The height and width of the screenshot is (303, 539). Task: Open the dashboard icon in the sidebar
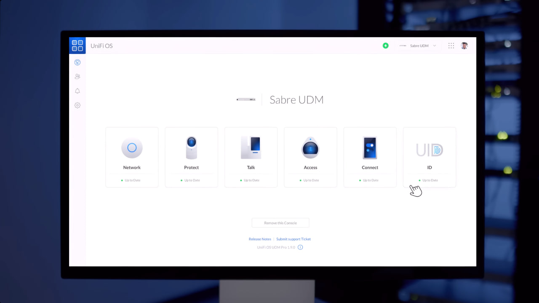coord(77,62)
